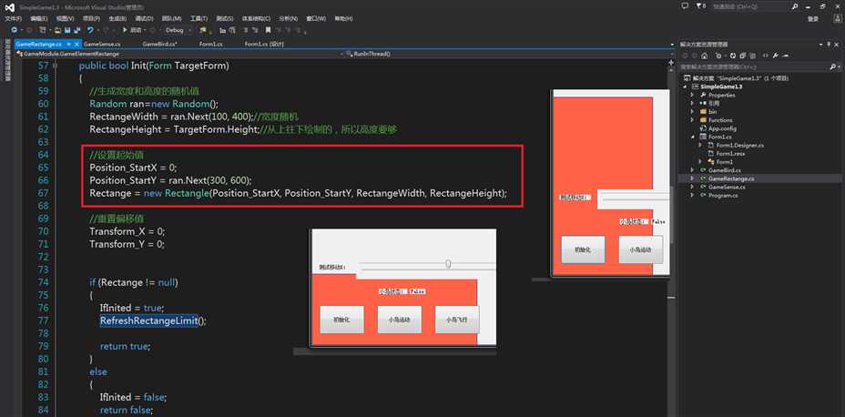The height and width of the screenshot is (417, 845).
Task: Select Form1.Designer.cs in Solution Explorer
Action: (x=739, y=146)
